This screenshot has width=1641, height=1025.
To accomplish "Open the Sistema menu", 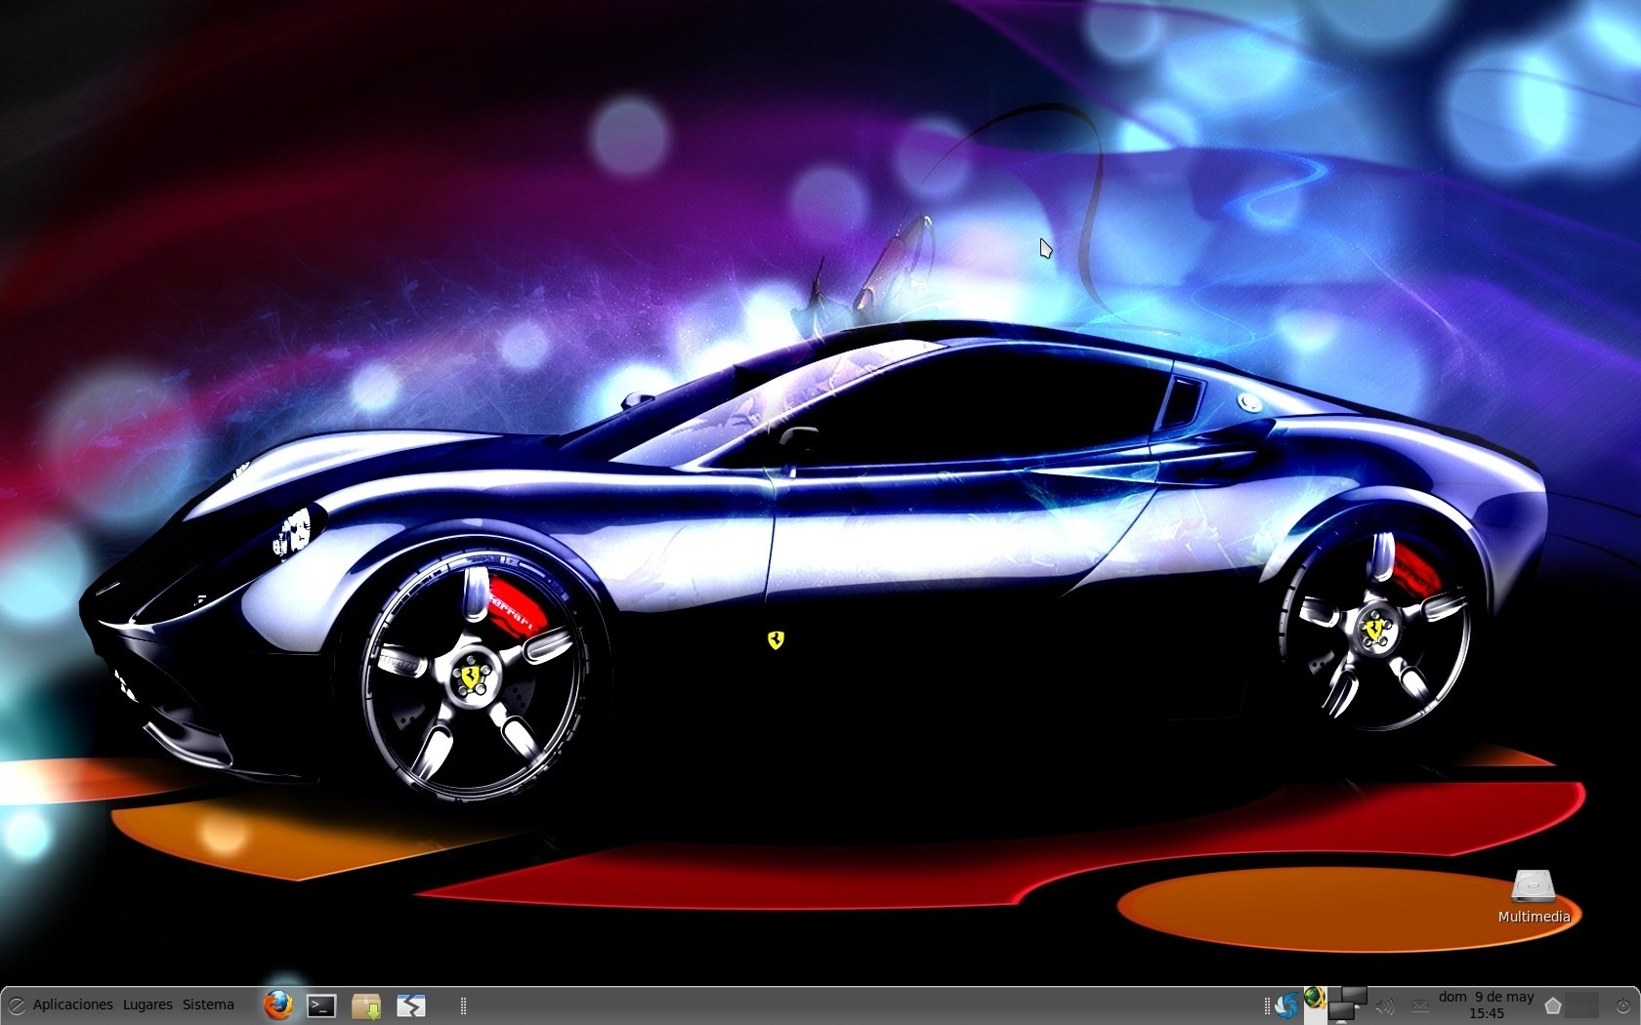I will tap(208, 1004).
